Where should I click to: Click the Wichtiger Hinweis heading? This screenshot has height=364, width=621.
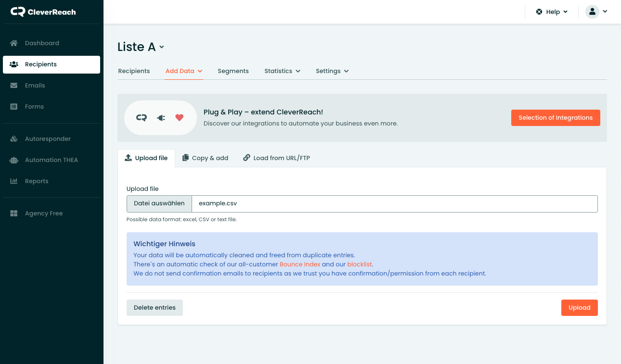point(164,244)
